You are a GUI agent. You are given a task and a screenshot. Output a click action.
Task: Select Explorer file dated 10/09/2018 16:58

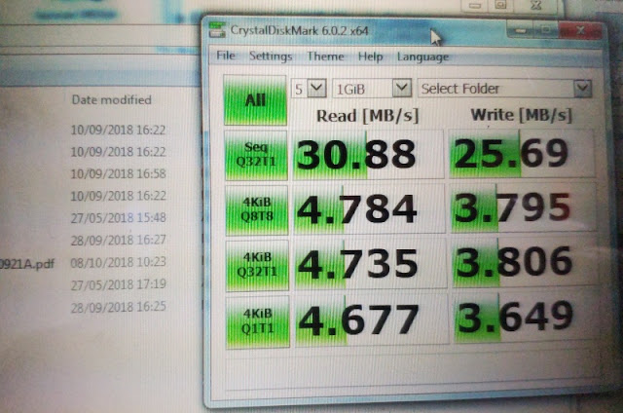[118, 173]
